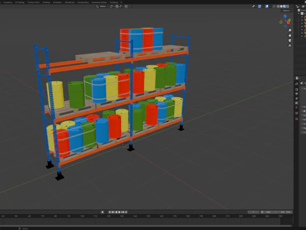Jump to the last frame
This screenshot has width=306, height=230.
coord(126,212)
